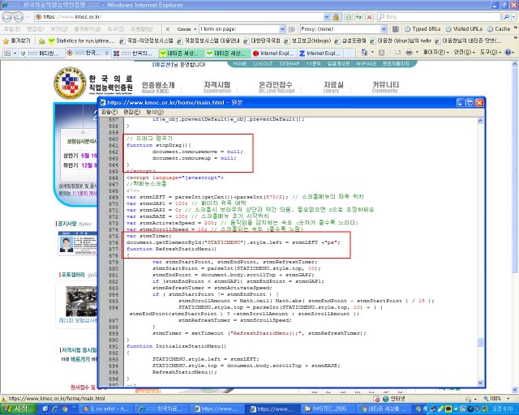This screenshot has height=415, width=519.
Task: Open the search provider dropdown arrow
Action: (515, 17)
